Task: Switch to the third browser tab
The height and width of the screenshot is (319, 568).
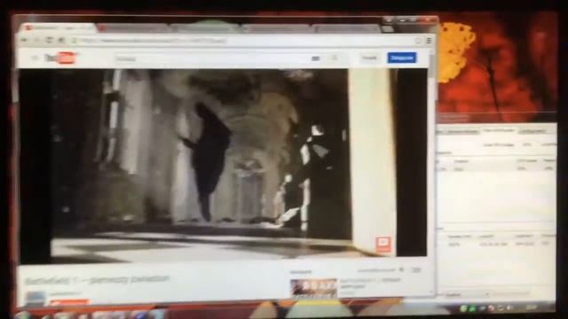Action: click(x=205, y=27)
